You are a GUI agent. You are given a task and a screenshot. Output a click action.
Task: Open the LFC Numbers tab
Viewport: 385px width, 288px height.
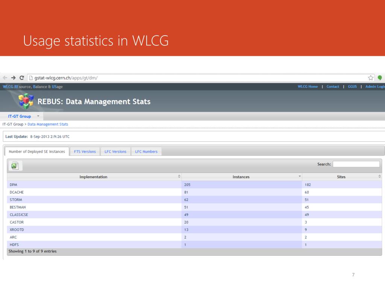click(146, 151)
